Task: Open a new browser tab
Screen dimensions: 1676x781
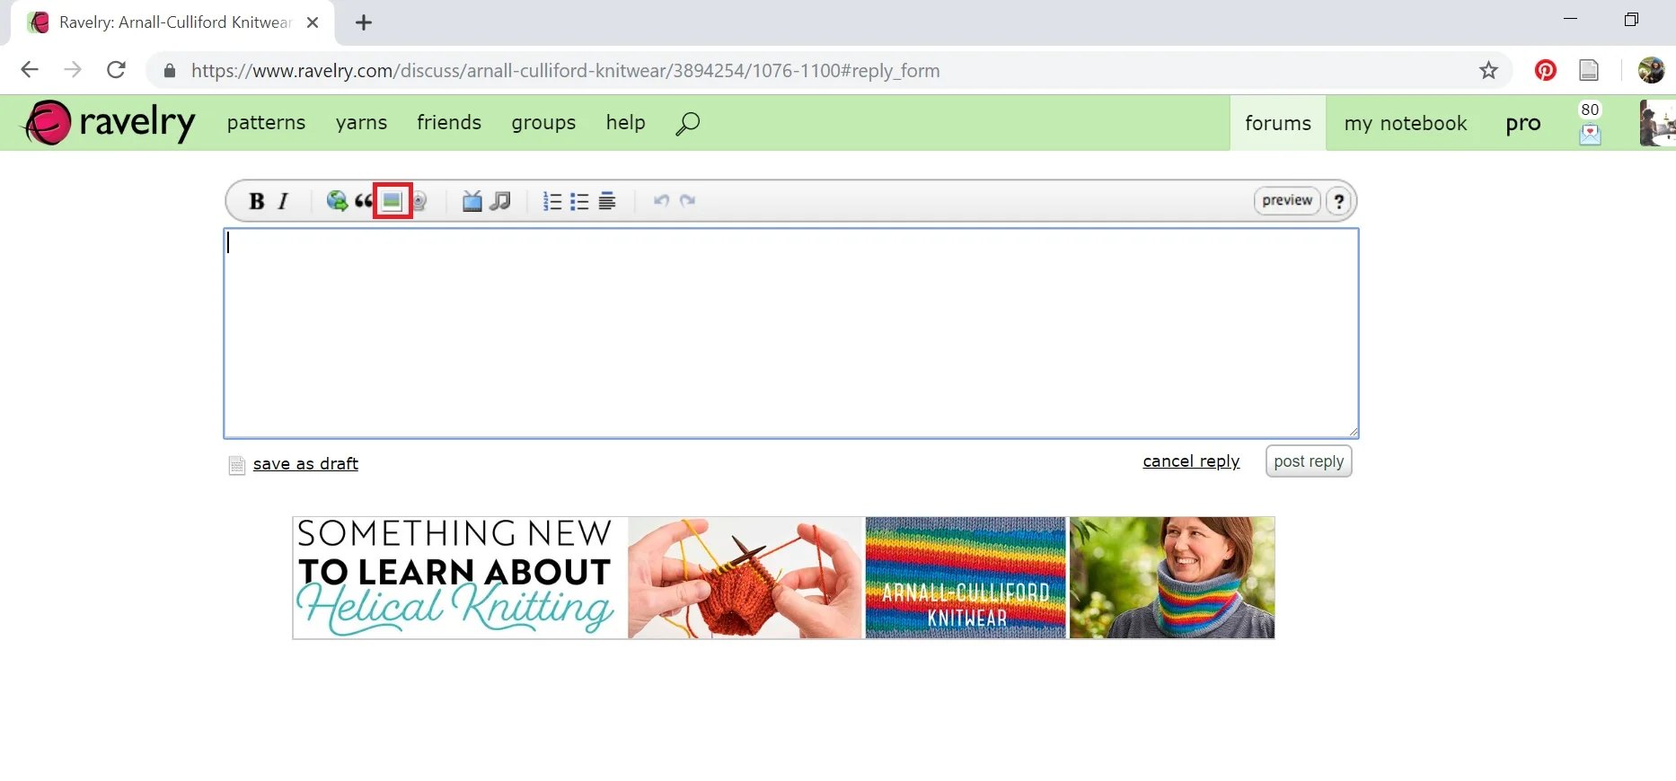Action: (x=364, y=22)
